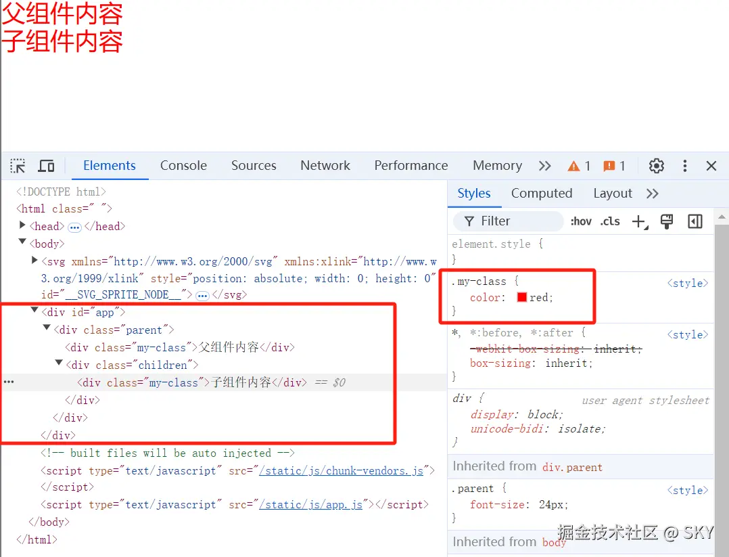The width and height of the screenshot is (729, 557).
Task: Collapse the div class="children" node
Action: pos(59,362)
